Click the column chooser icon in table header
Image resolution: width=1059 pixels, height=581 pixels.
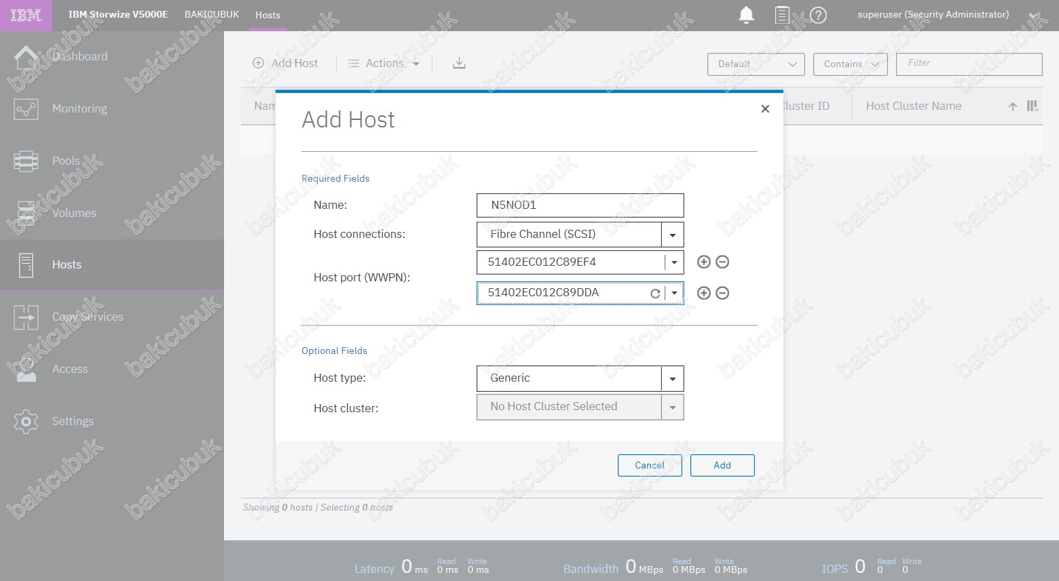pos(1032,106)
